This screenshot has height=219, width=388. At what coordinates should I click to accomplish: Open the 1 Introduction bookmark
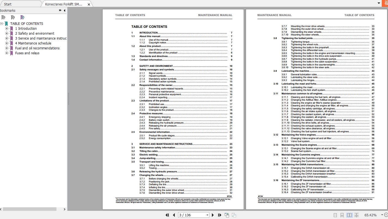click(26, 29)
